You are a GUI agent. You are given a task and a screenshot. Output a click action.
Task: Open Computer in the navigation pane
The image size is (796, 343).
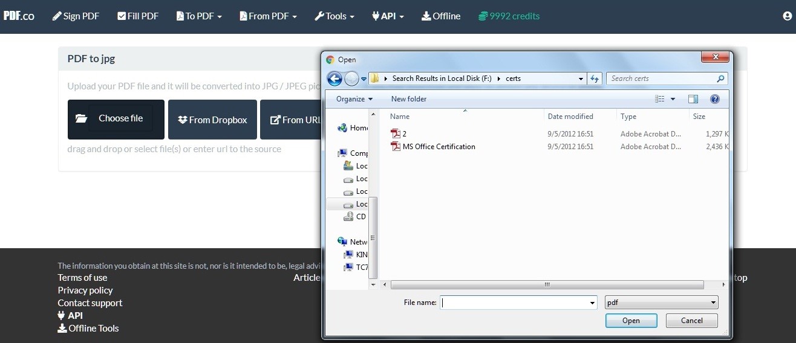coord(353,153)
